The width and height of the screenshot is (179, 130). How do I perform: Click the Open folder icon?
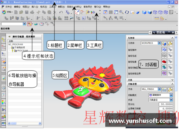pos(21,12)
